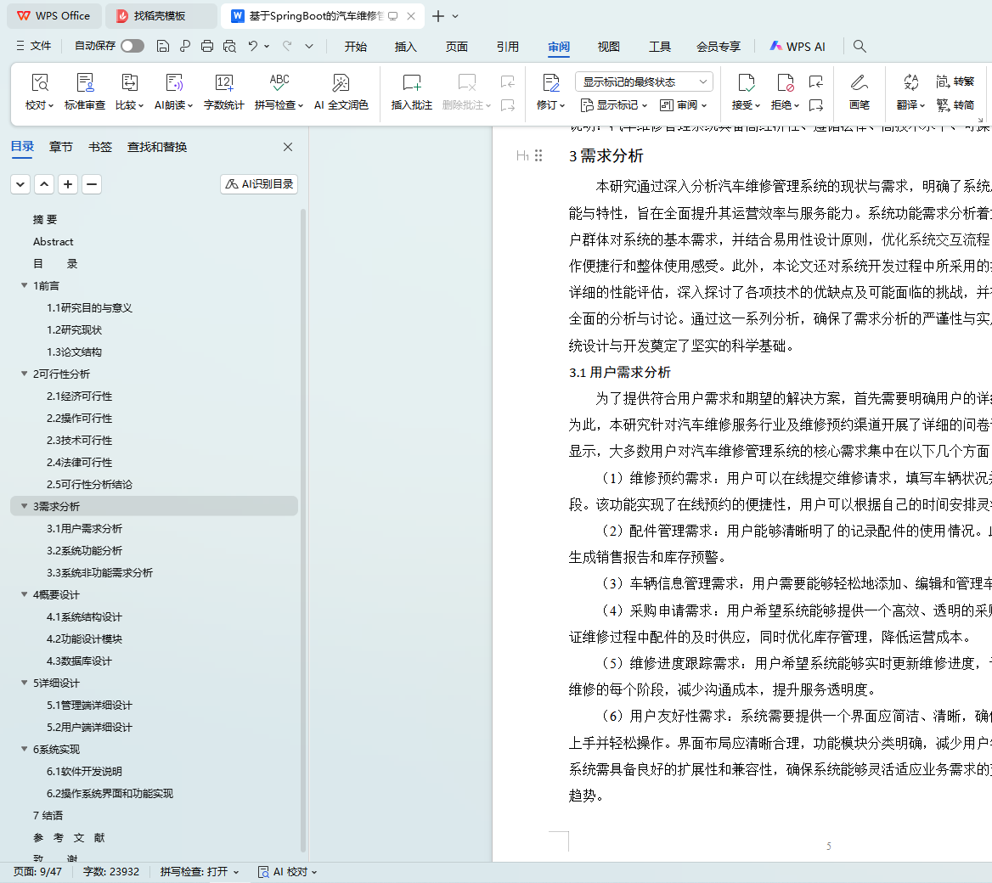Viewport: 992px width, 883px height.
Task: Click the print icon in quick toolbar
Action: click(207, 46)
